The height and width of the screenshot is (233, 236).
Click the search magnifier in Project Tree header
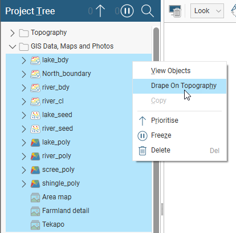pos(148,11)
